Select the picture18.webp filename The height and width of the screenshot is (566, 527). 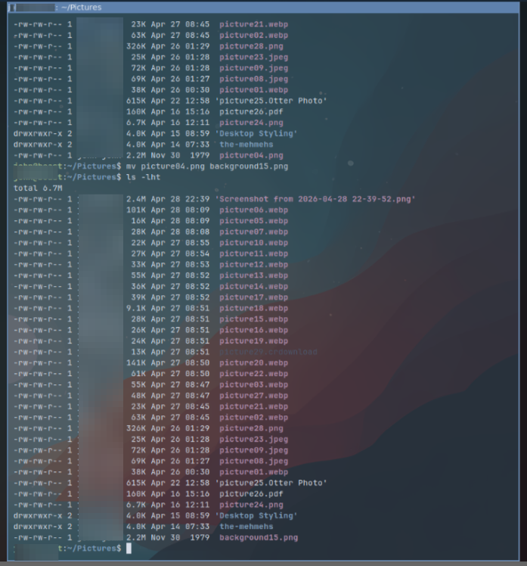point(253,308)
